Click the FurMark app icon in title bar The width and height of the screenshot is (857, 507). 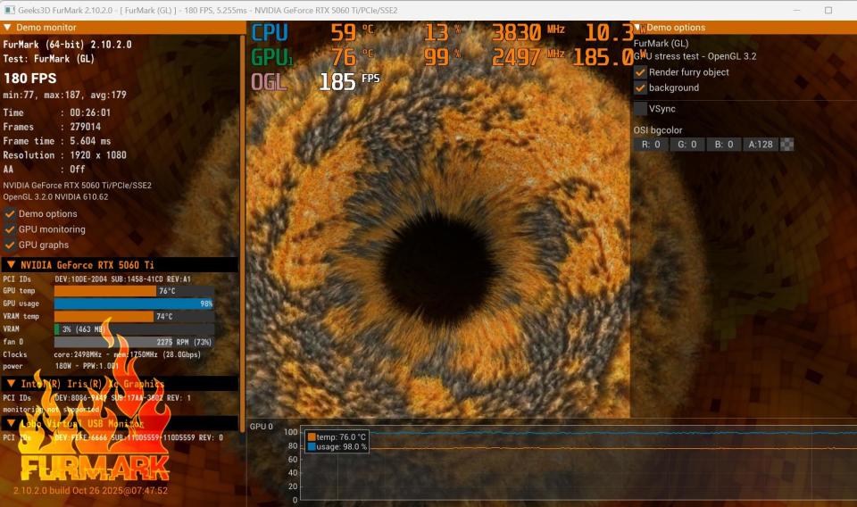9,11
